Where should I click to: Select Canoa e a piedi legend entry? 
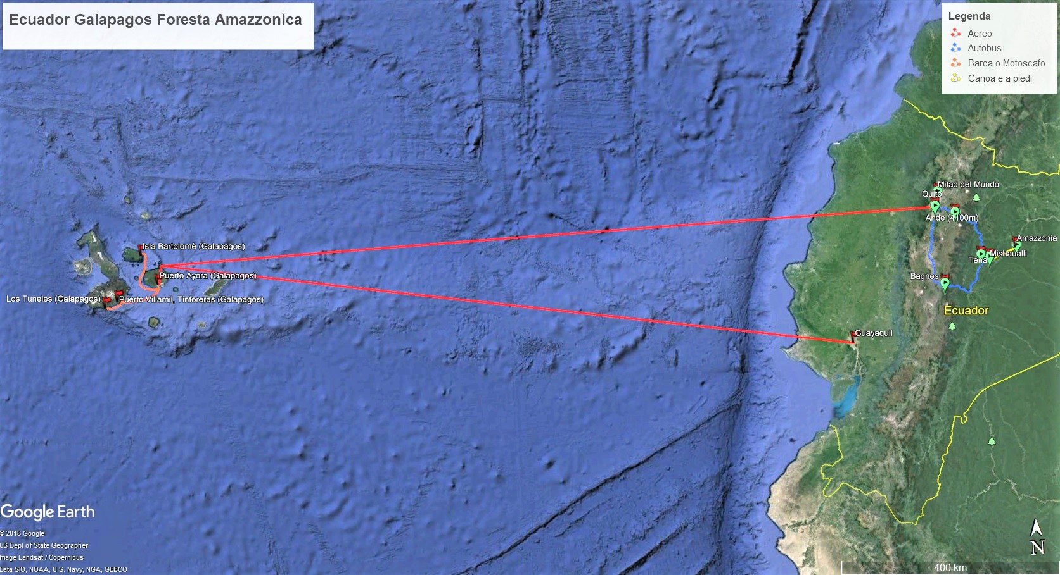pos(992,78)
